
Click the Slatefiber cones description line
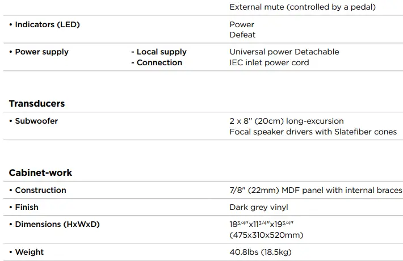[313, 132]
